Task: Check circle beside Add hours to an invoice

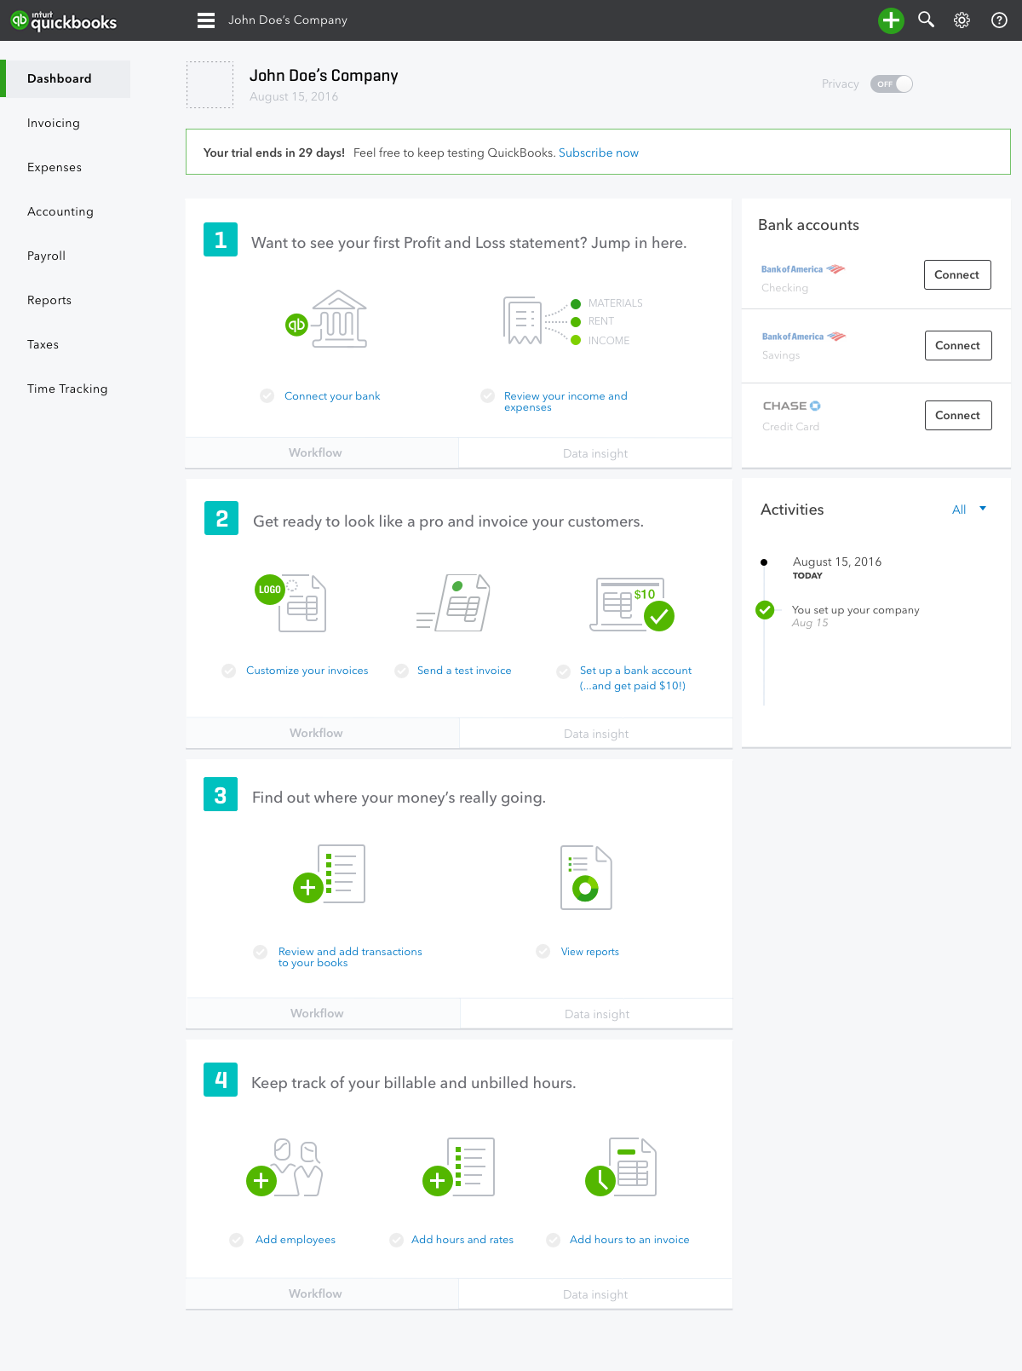Action: (x=554, y=1240)
